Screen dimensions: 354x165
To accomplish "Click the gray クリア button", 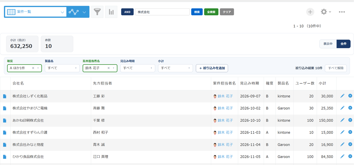I will point(227,12).
